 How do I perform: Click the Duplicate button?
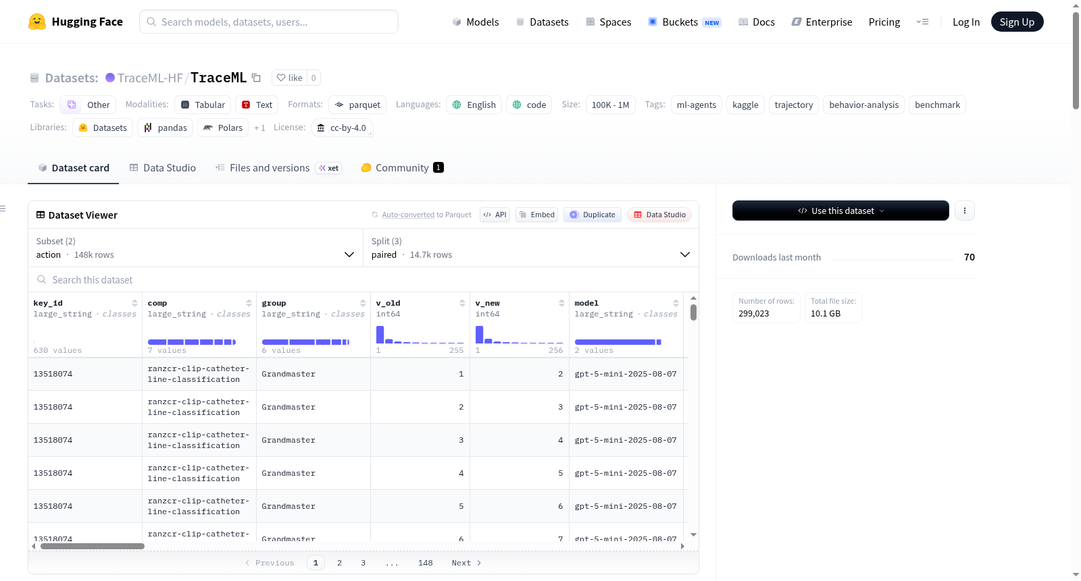(x=593, y=215)
